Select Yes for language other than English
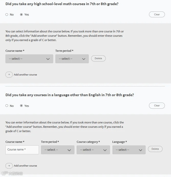The height and width of the screenshot is (177, 171). (x=22, y=106)
